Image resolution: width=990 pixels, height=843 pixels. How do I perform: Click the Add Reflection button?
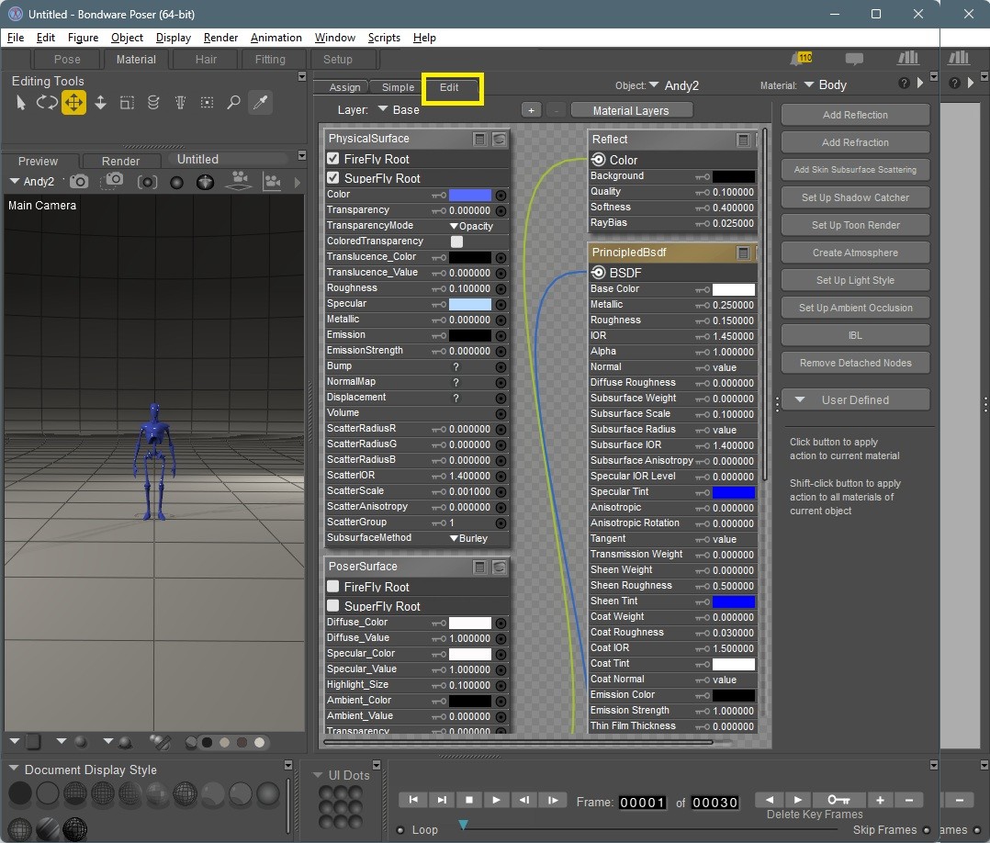click(855, 115)
